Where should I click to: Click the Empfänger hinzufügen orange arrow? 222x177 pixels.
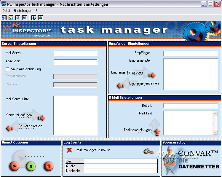click(x=152, y=75)
